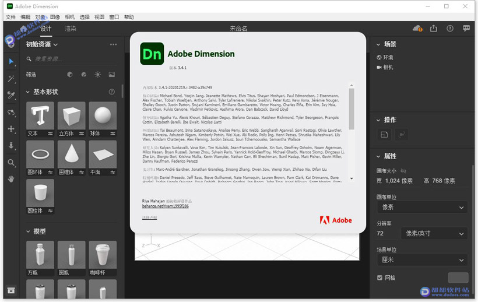Open settings sliders for 圆柱体 shape
Image resolution: width=478 pixels, height=302 pixels.
point(50,211)
